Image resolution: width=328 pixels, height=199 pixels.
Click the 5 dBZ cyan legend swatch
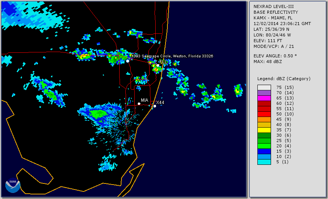[x=264, y=162]
